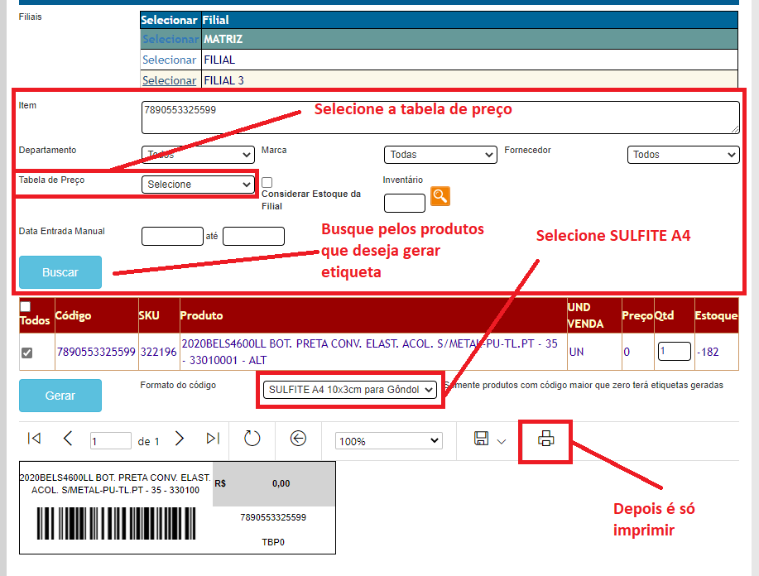The height and width of the screenshot is (576, 759).
Task: Click the Data Entrada Manual end field
Action: (253, 236)
